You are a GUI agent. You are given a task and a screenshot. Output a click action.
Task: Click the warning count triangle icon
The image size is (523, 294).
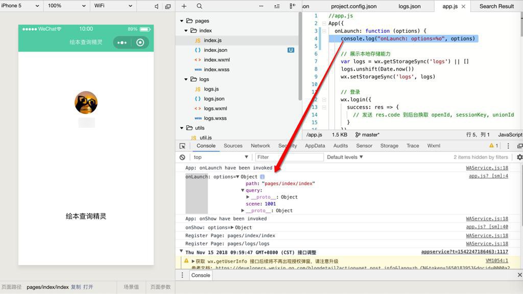pyautogui.click(x=491, y=146)
